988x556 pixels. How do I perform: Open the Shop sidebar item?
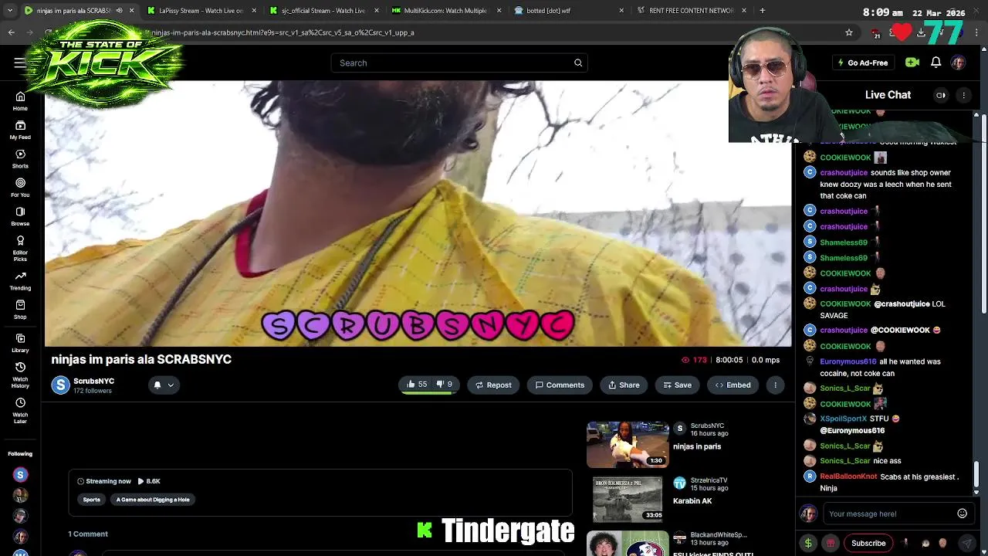tap(20, 310)
